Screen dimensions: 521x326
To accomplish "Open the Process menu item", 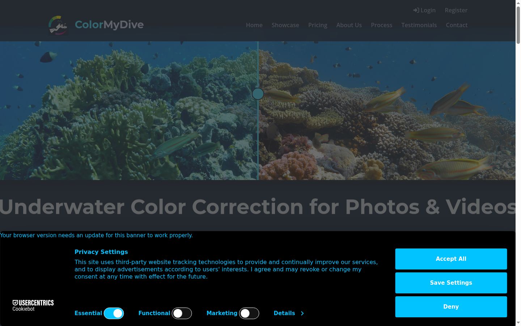I will click(x=381, y=25).
